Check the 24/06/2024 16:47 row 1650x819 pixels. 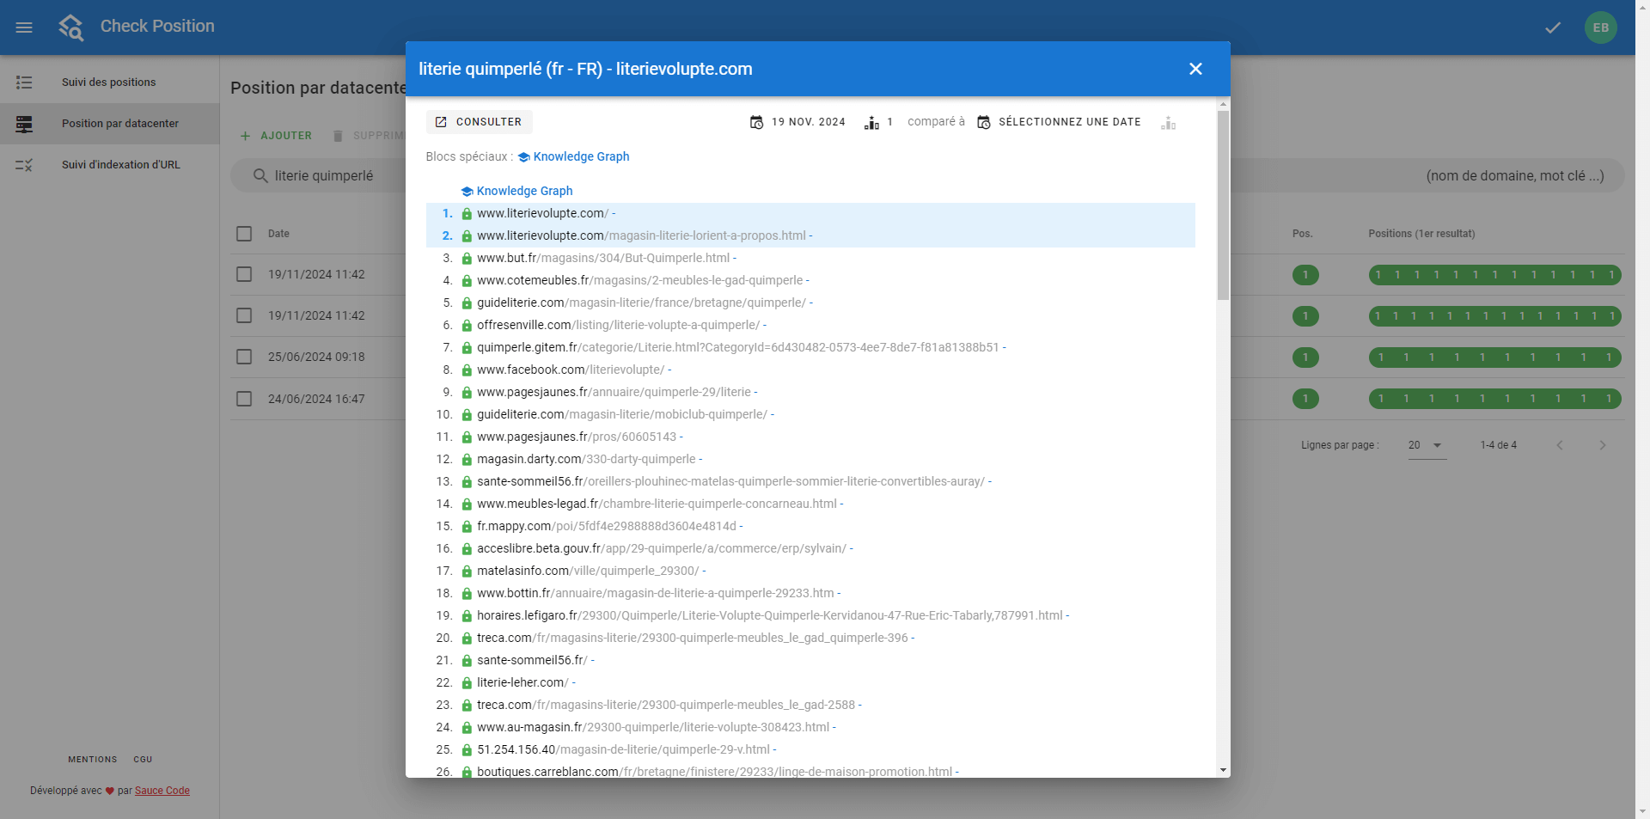tap(244, 399)
